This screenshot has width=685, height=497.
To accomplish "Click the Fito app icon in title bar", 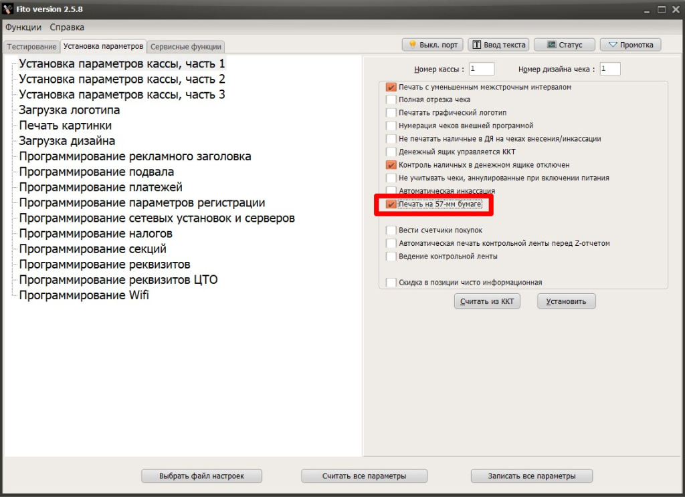I will 8,9.
